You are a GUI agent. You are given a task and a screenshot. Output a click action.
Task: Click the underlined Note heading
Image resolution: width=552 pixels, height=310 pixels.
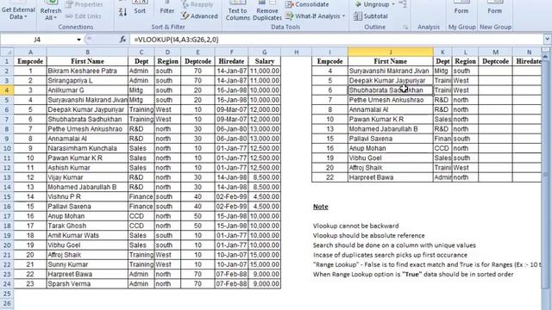pos(320,207)
